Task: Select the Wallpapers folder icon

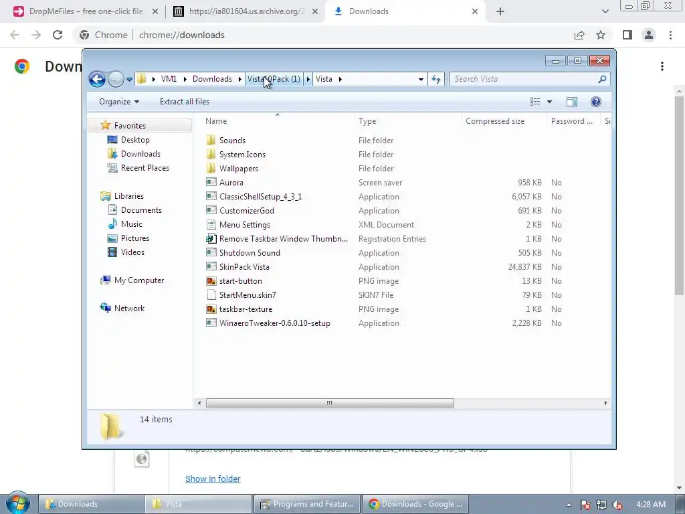Action: tap(211, 168)
